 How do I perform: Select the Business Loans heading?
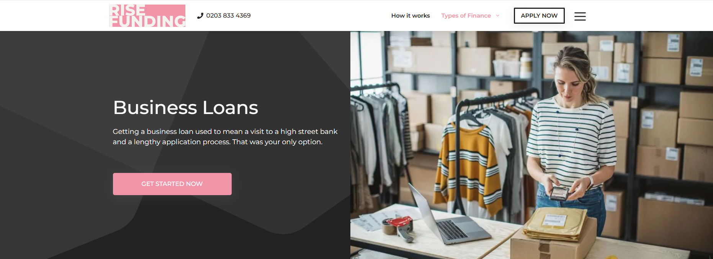coord(186,108)
